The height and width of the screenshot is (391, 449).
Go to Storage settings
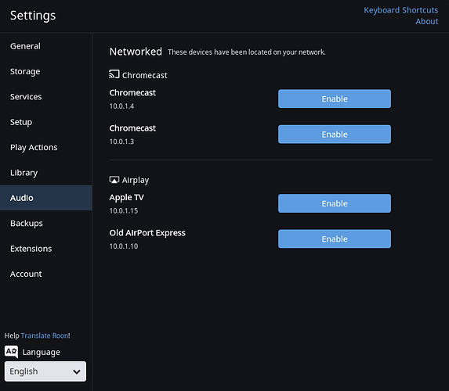(45, 71)
